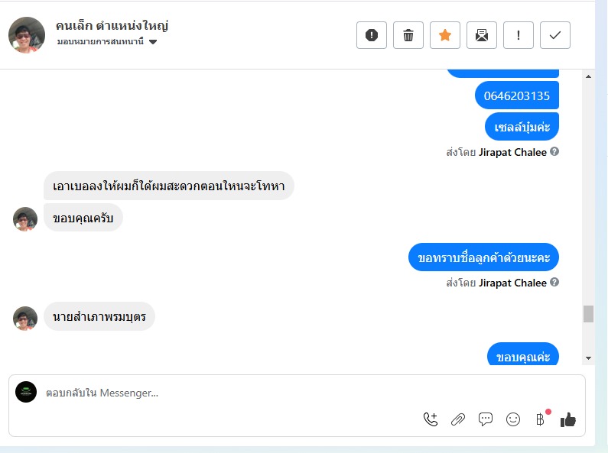The image size is (608, 453).
Task: Attach a file with paperclip icon
Action: [458, 419]
